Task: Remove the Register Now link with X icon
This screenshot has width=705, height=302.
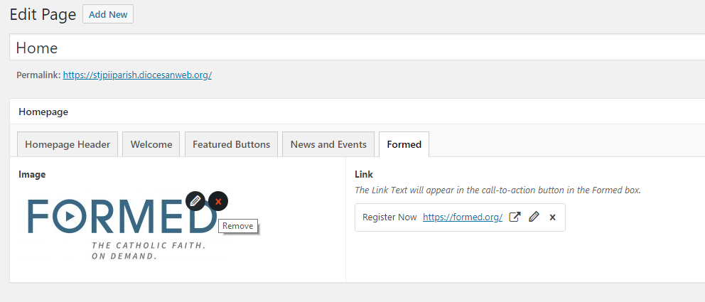Action: [552, 217]
